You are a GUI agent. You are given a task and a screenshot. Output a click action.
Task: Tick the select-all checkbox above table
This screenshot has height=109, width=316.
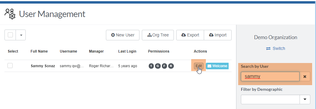(x=10, y=35)
